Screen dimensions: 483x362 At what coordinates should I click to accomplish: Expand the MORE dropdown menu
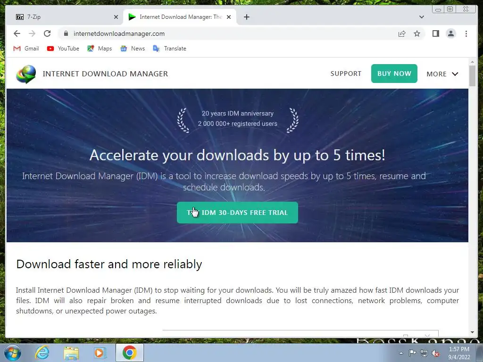(x=442, y=74)
